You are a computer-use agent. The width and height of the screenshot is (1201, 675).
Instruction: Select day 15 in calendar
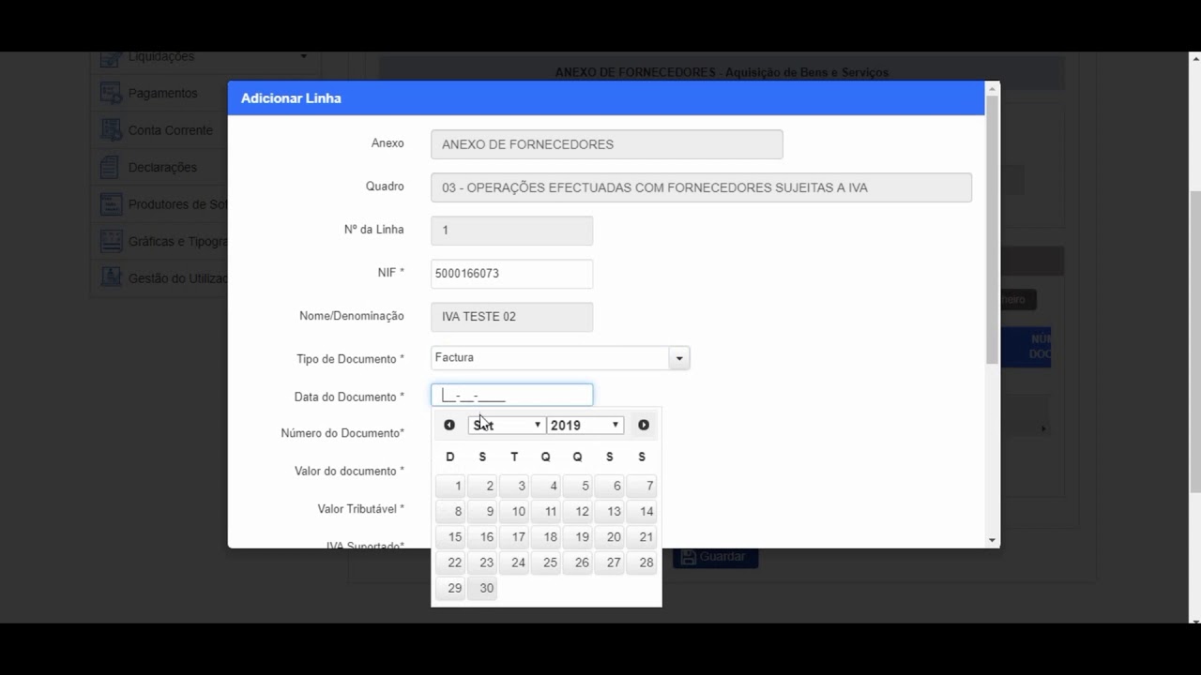click(x=450, y=537)
